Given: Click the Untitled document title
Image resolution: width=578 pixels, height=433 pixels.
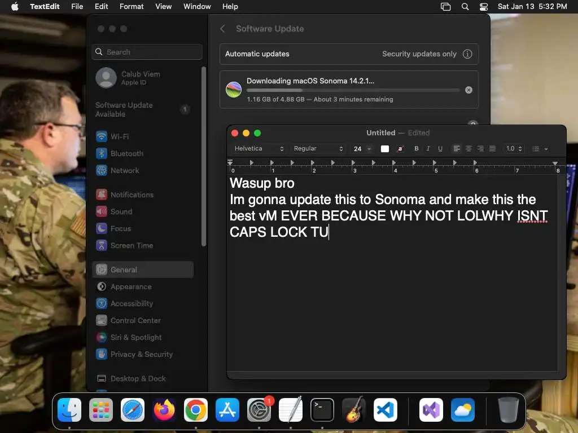Looking at the screenshot, I should tap(381, 132).
